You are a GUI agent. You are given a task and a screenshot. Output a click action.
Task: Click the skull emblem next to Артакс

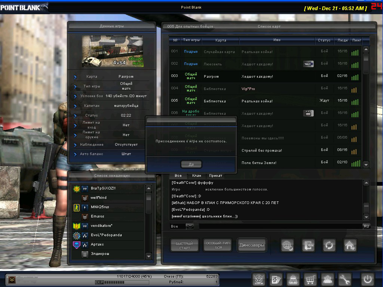(x=76, y=244)
